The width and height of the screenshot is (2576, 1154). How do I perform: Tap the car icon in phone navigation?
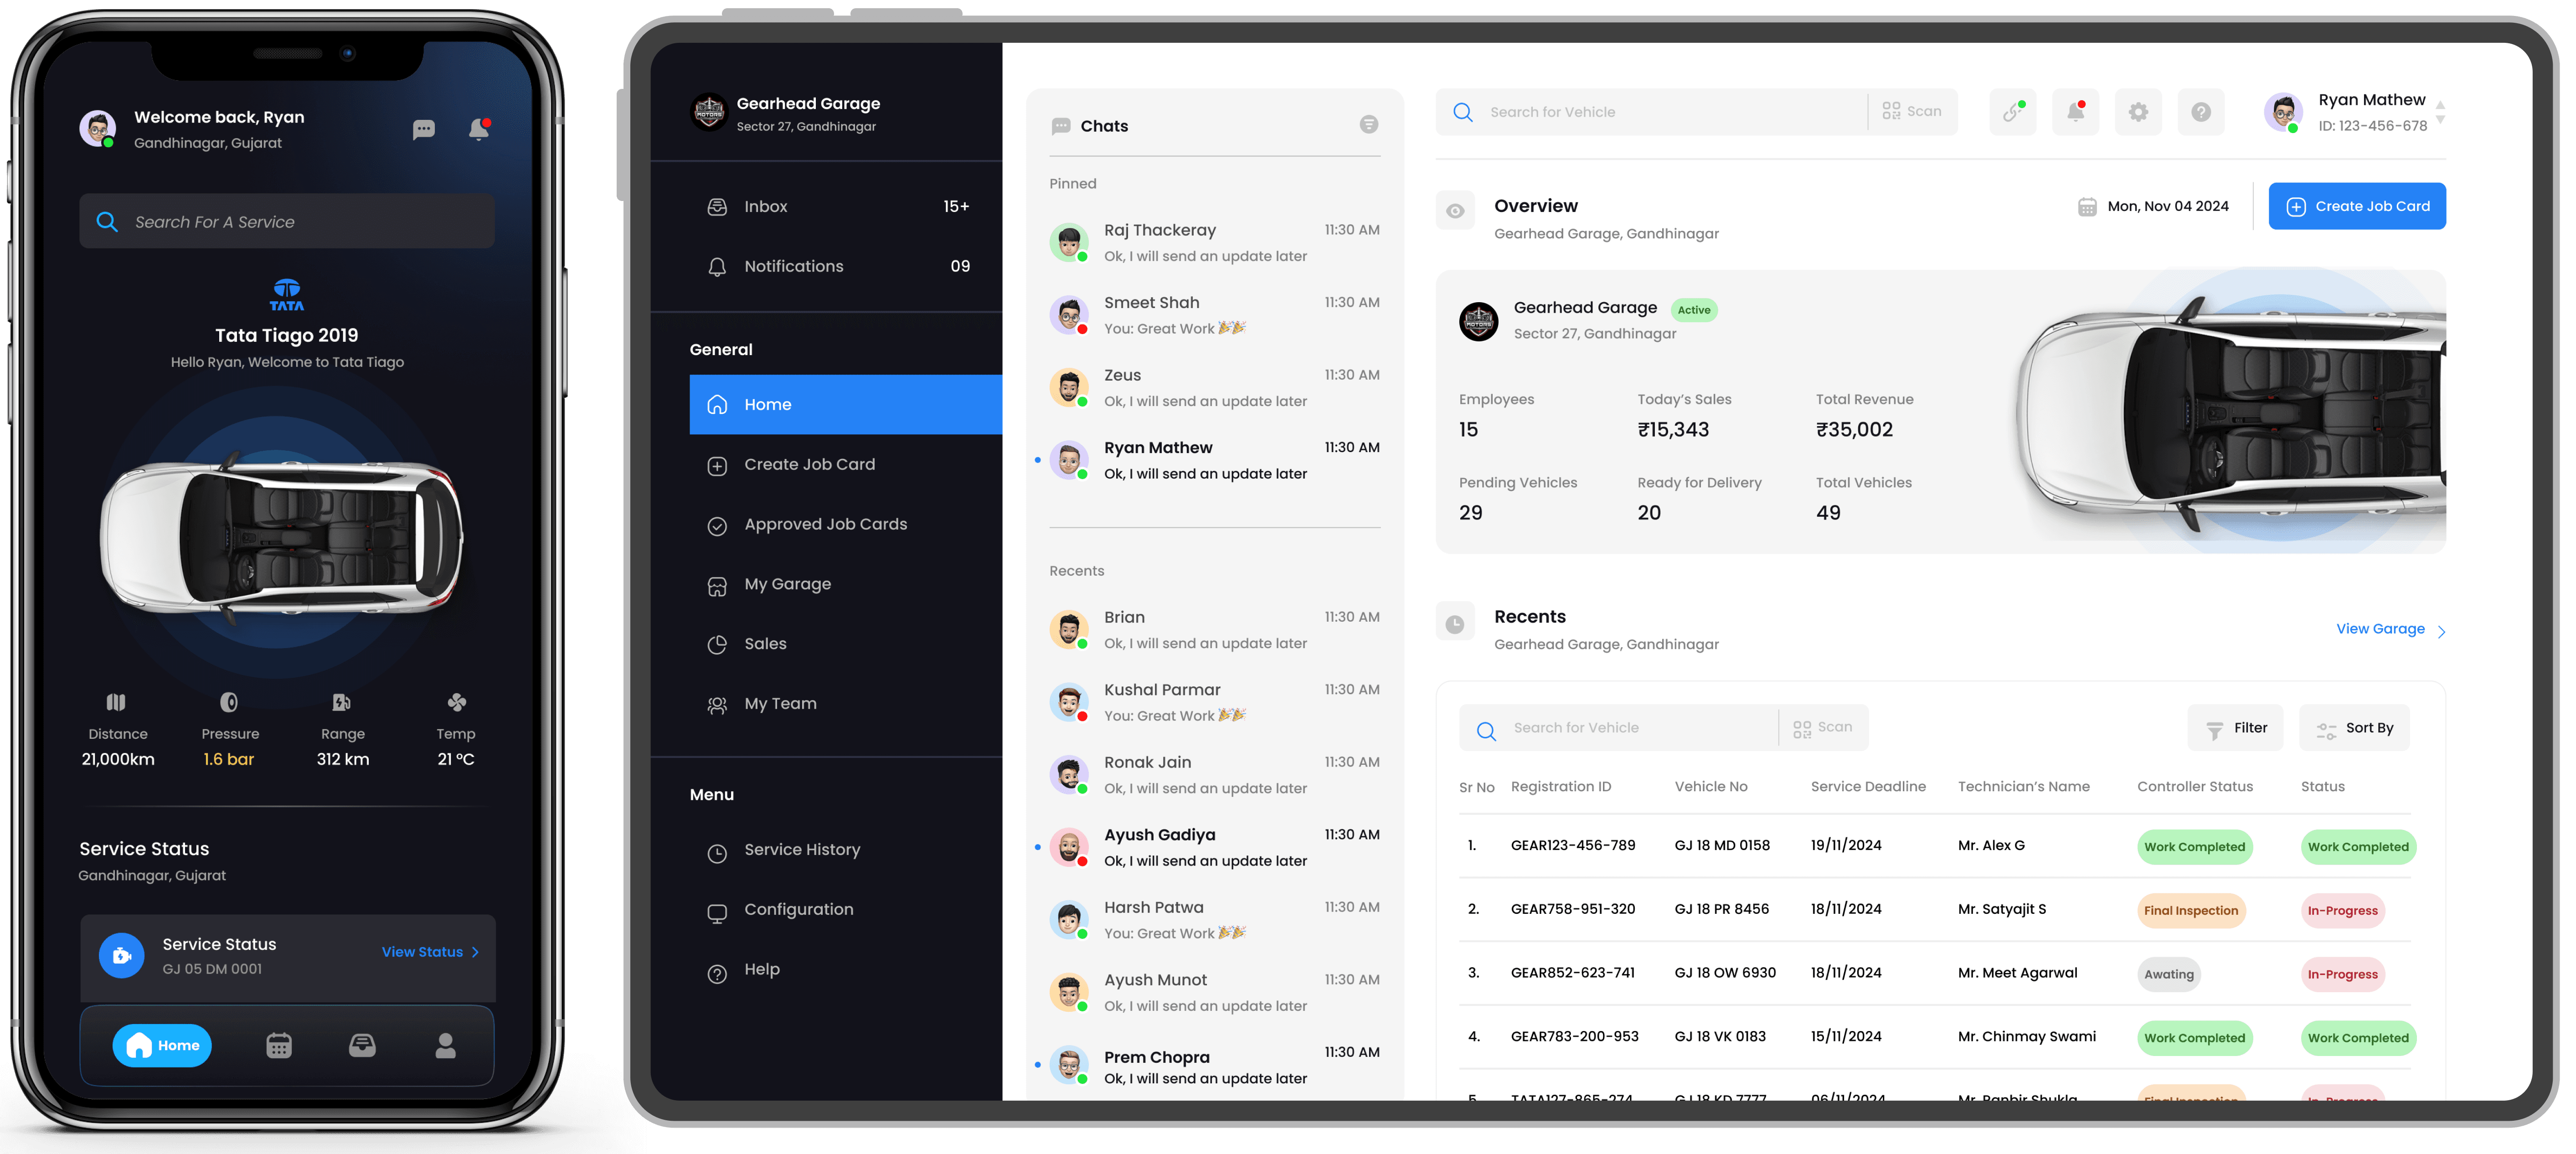click(x=362, y=1045)
